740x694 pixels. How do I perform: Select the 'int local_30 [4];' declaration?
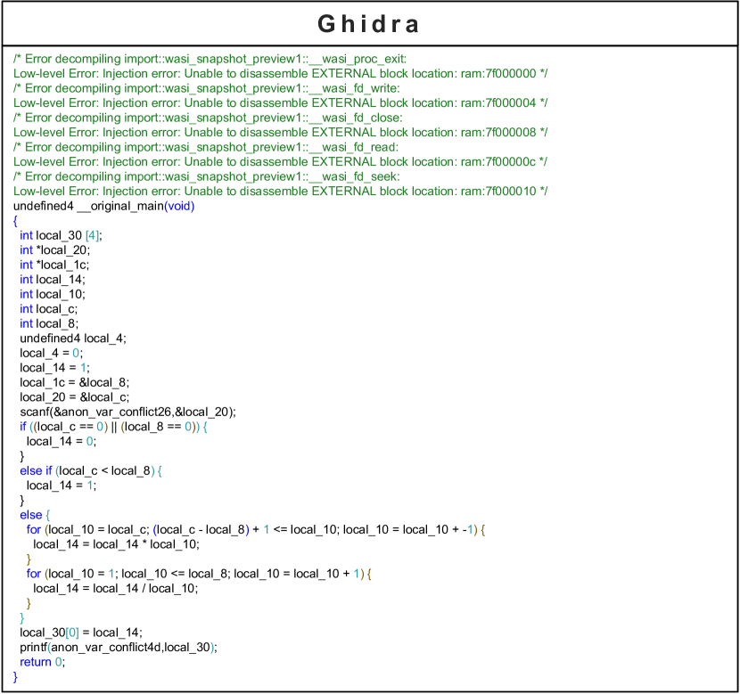(61, 235)
